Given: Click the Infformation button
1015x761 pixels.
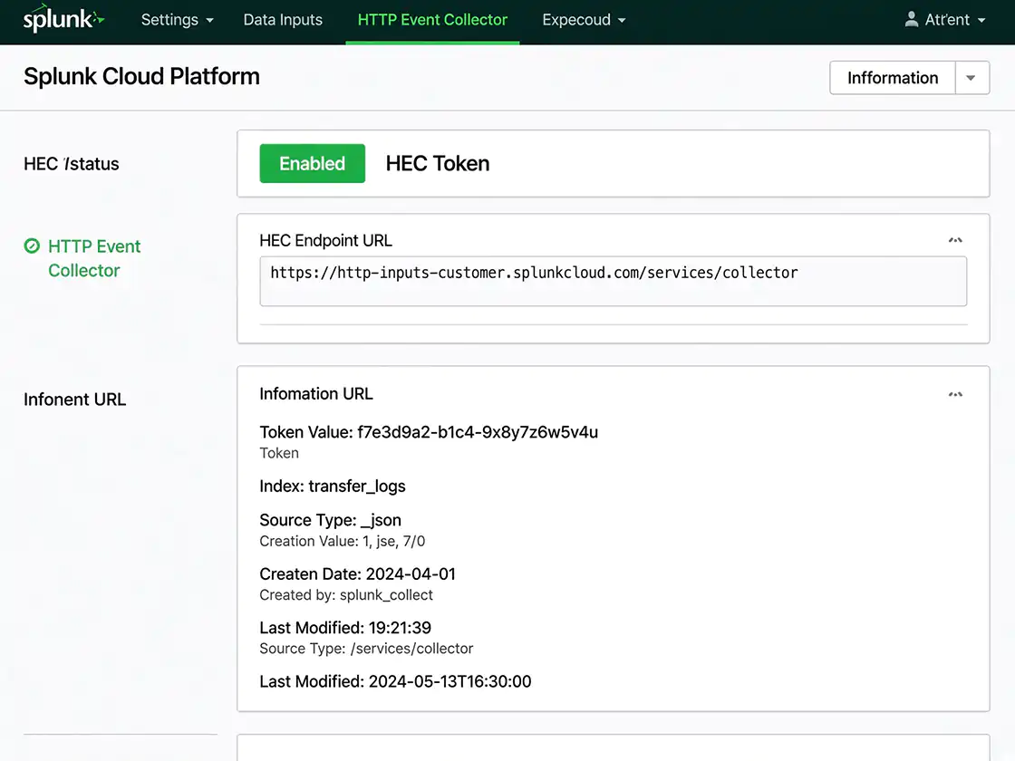Looking at the screenshot, I should [x=893, y=78].
